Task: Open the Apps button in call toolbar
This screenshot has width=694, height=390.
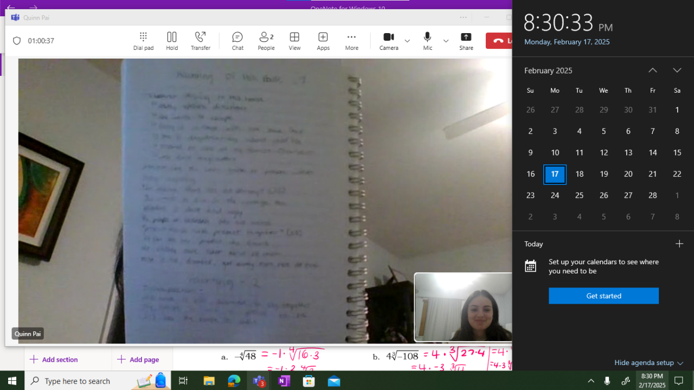Action: point(323,41)
